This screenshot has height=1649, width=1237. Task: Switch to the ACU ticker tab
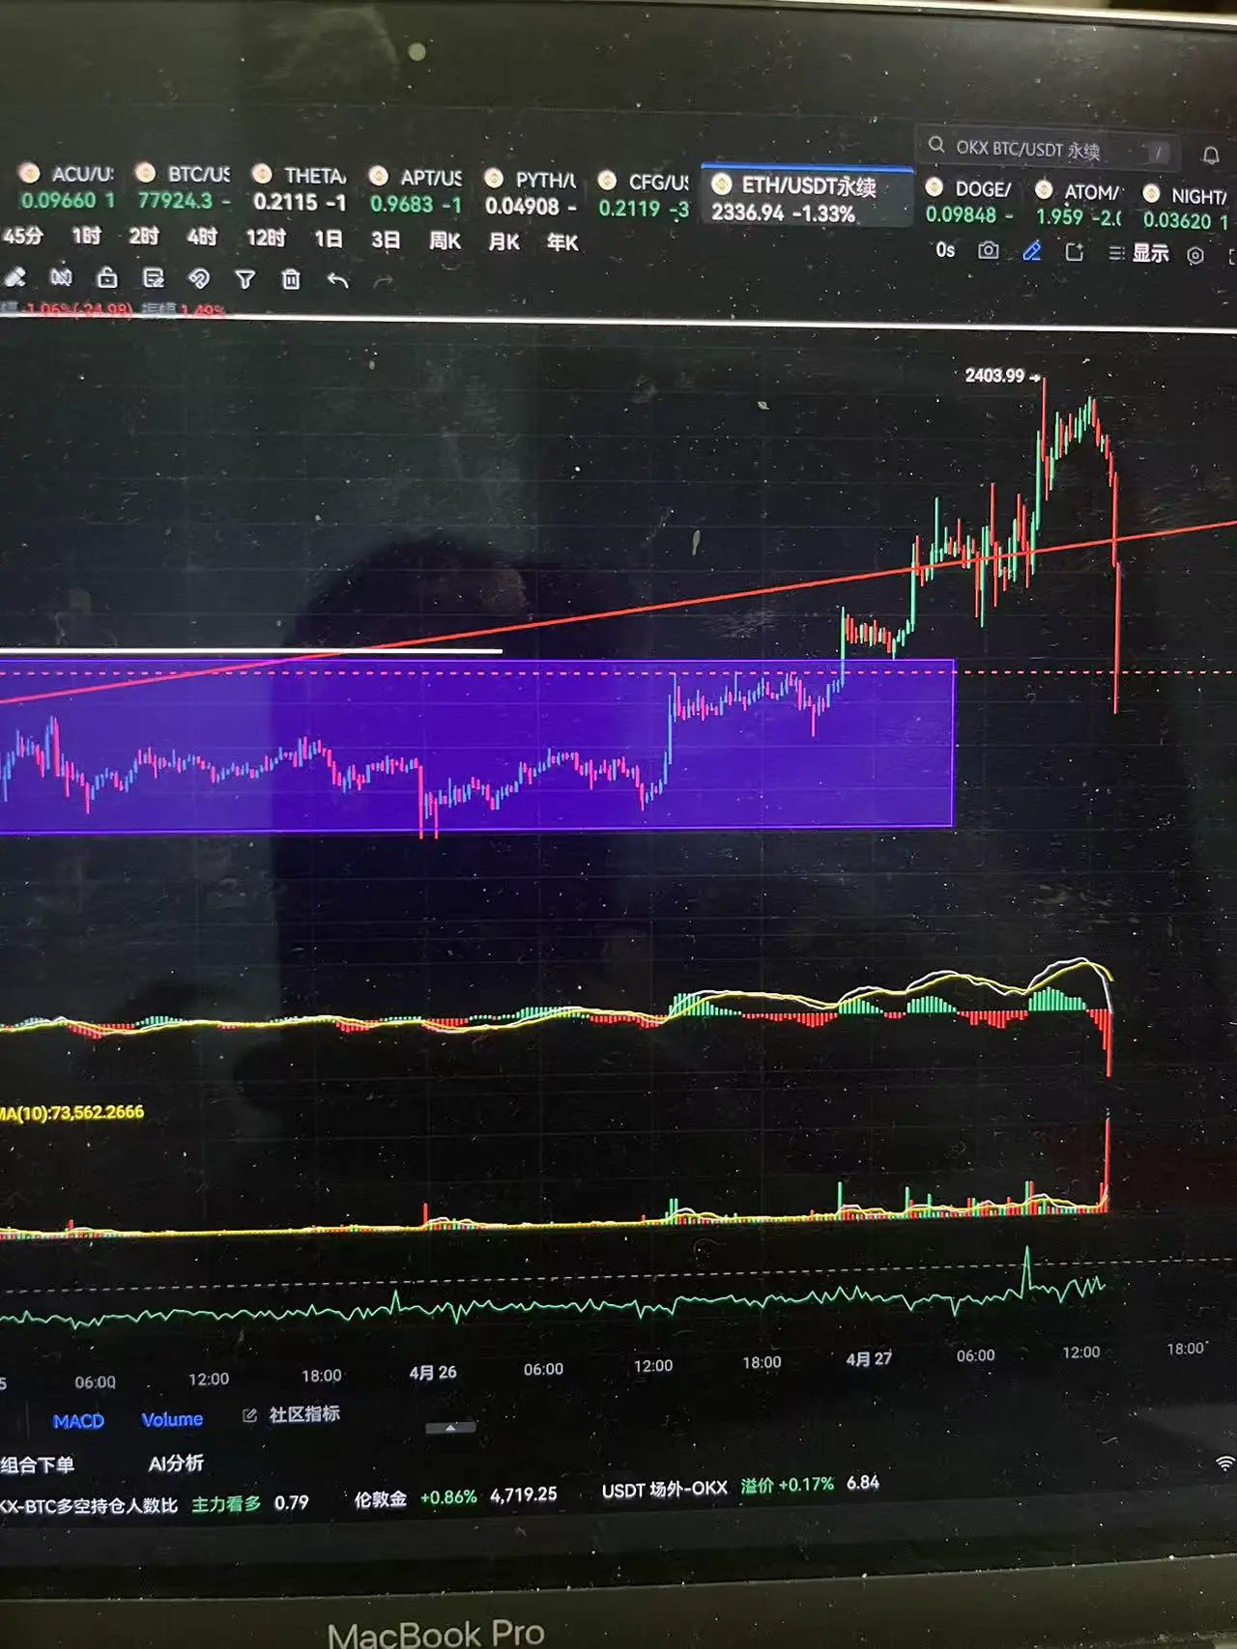[68, 186]
